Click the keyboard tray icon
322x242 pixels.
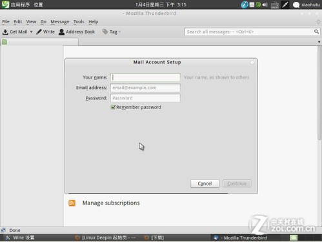pyautogui.click(x=275, y=5)
